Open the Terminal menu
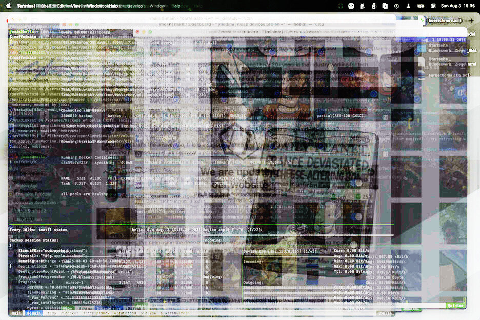The height and width of the screenshot is (320, 480). (x=26, y=6)
